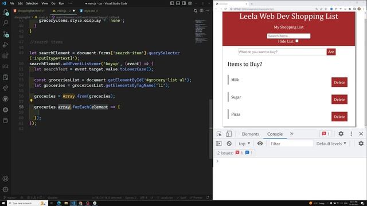The width and height of the screenshot is (367, 206).
Task: Close the DevTools panel
Action: click(361, 134)
